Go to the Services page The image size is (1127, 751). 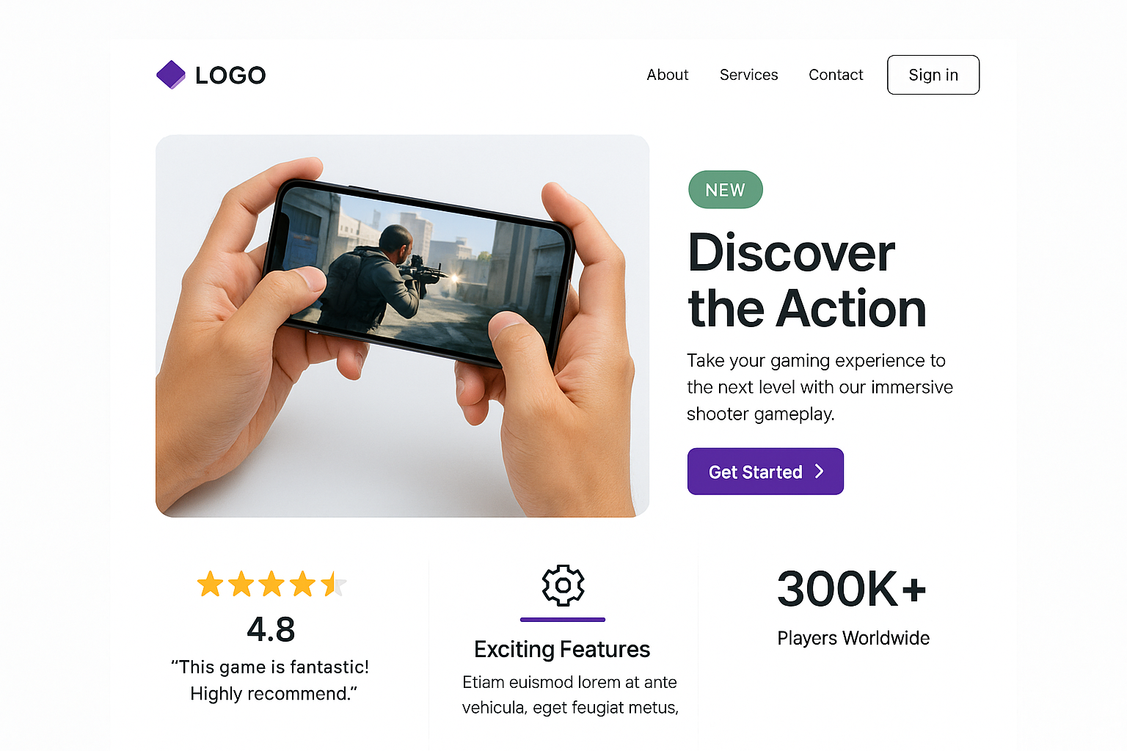click(x=748, y=75)
